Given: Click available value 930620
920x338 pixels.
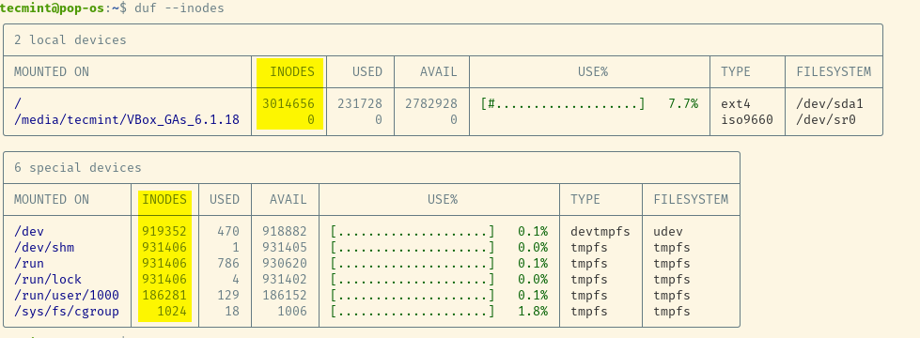Looking at the screenshot, I should [x=285, y=263].
